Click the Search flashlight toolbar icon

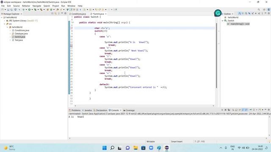(61, 10)
